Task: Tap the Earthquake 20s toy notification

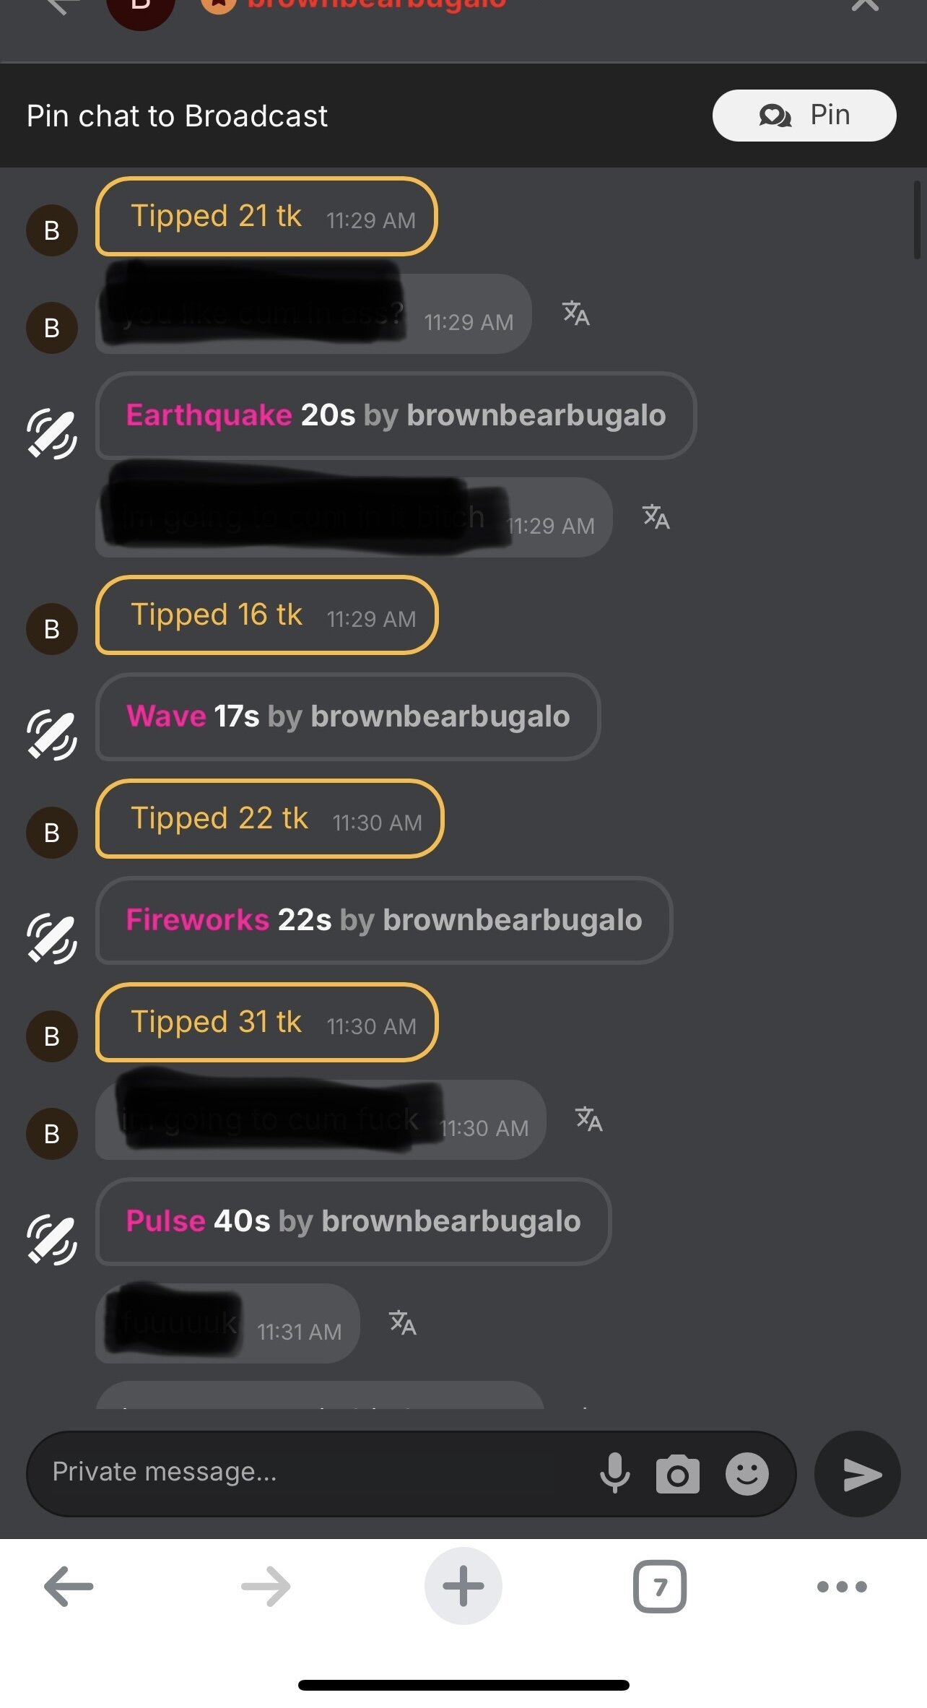Action: pos(396,415)
